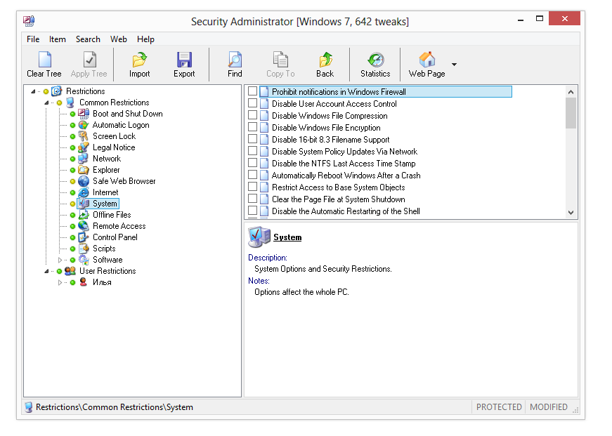This screenshot has width=612, height=436.
Task: Open the File menu
Action: coord(33,39)
